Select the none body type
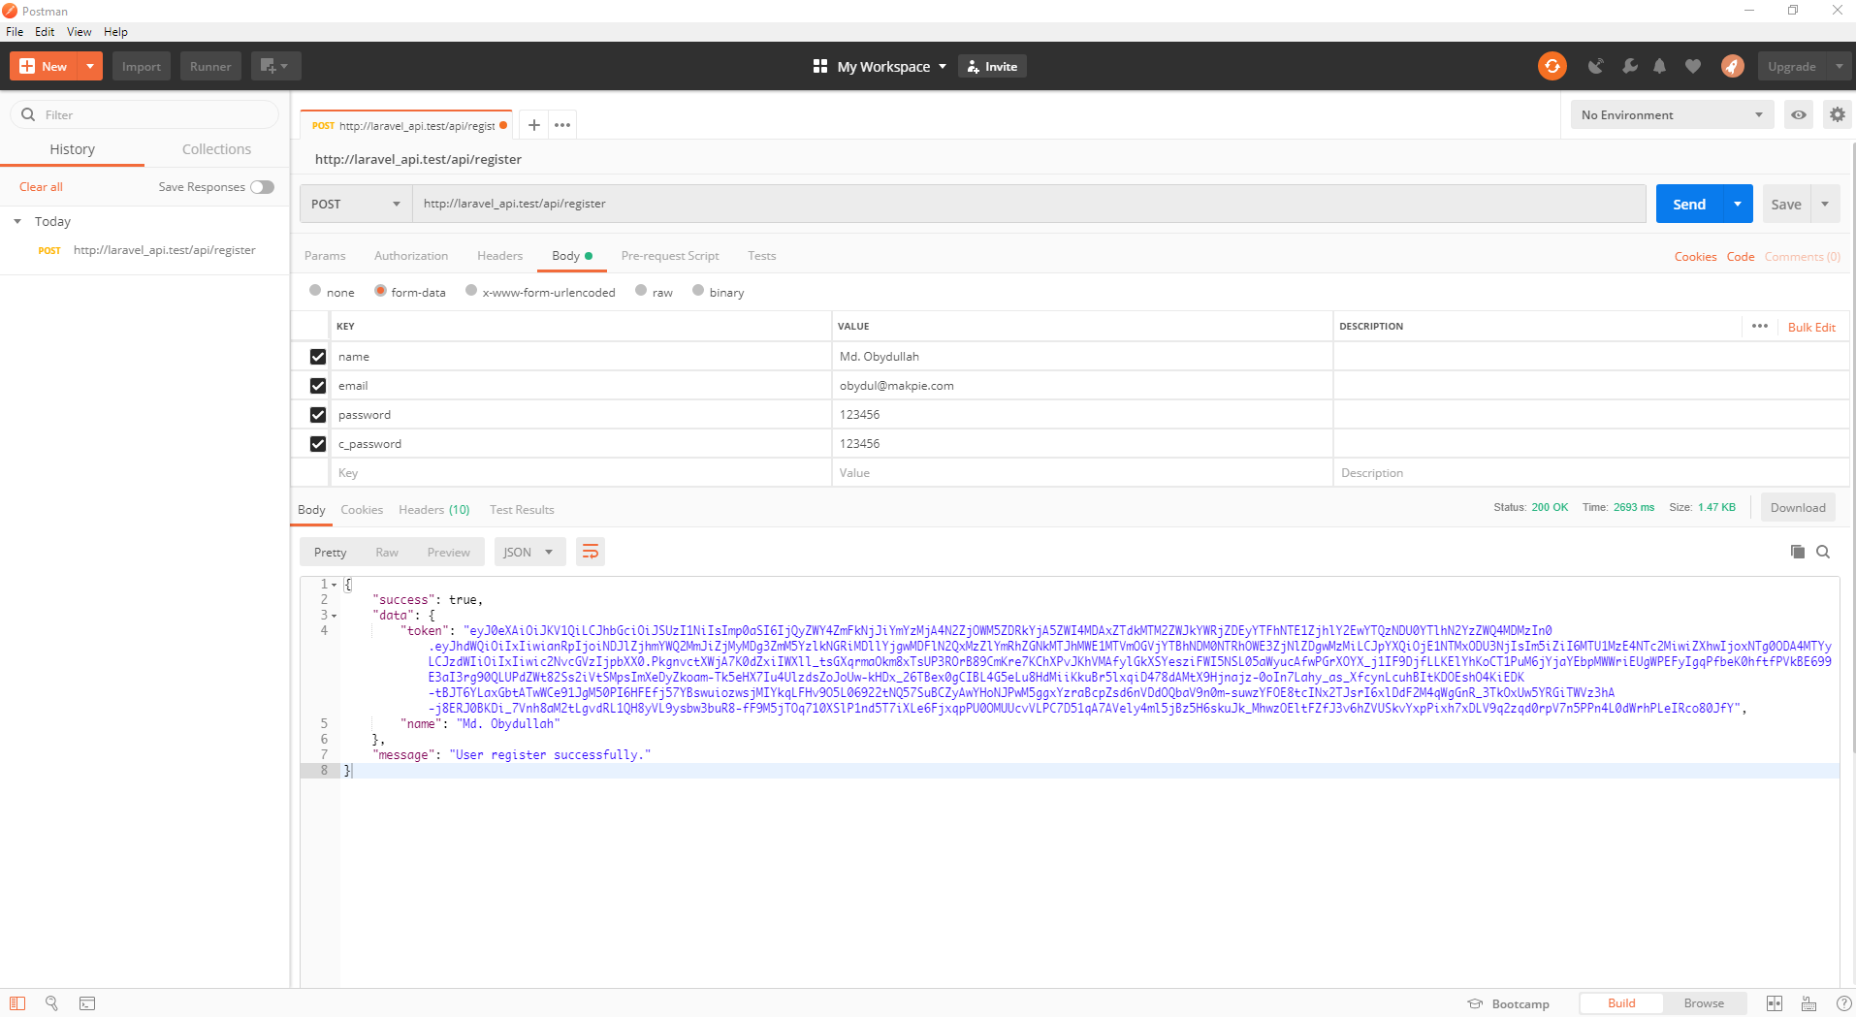1856x1017 pixels. (315, 290)
